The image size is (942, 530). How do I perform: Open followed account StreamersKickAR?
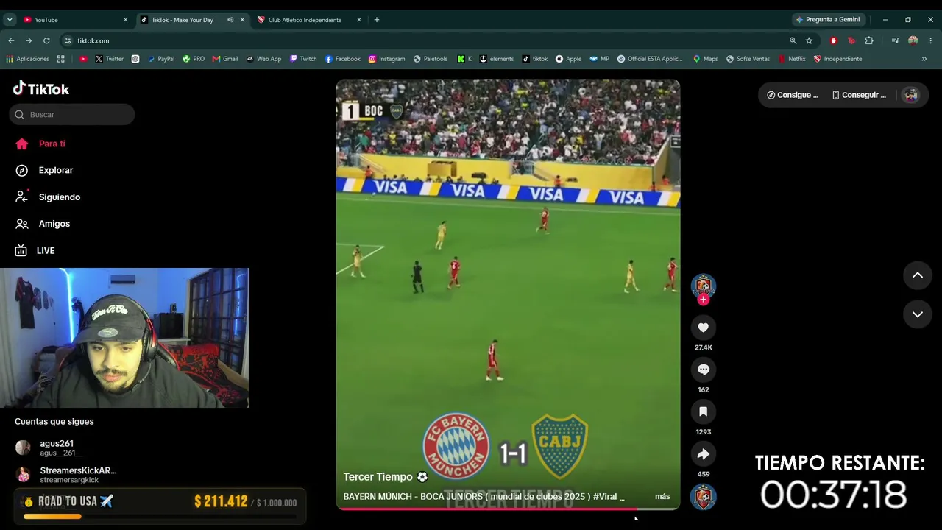click(66, 475)
